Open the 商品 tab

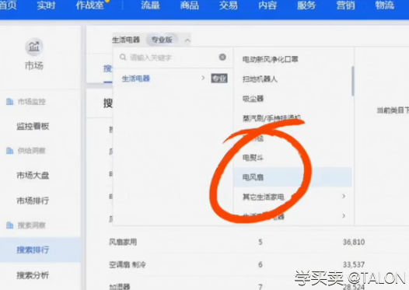point(190,5)
